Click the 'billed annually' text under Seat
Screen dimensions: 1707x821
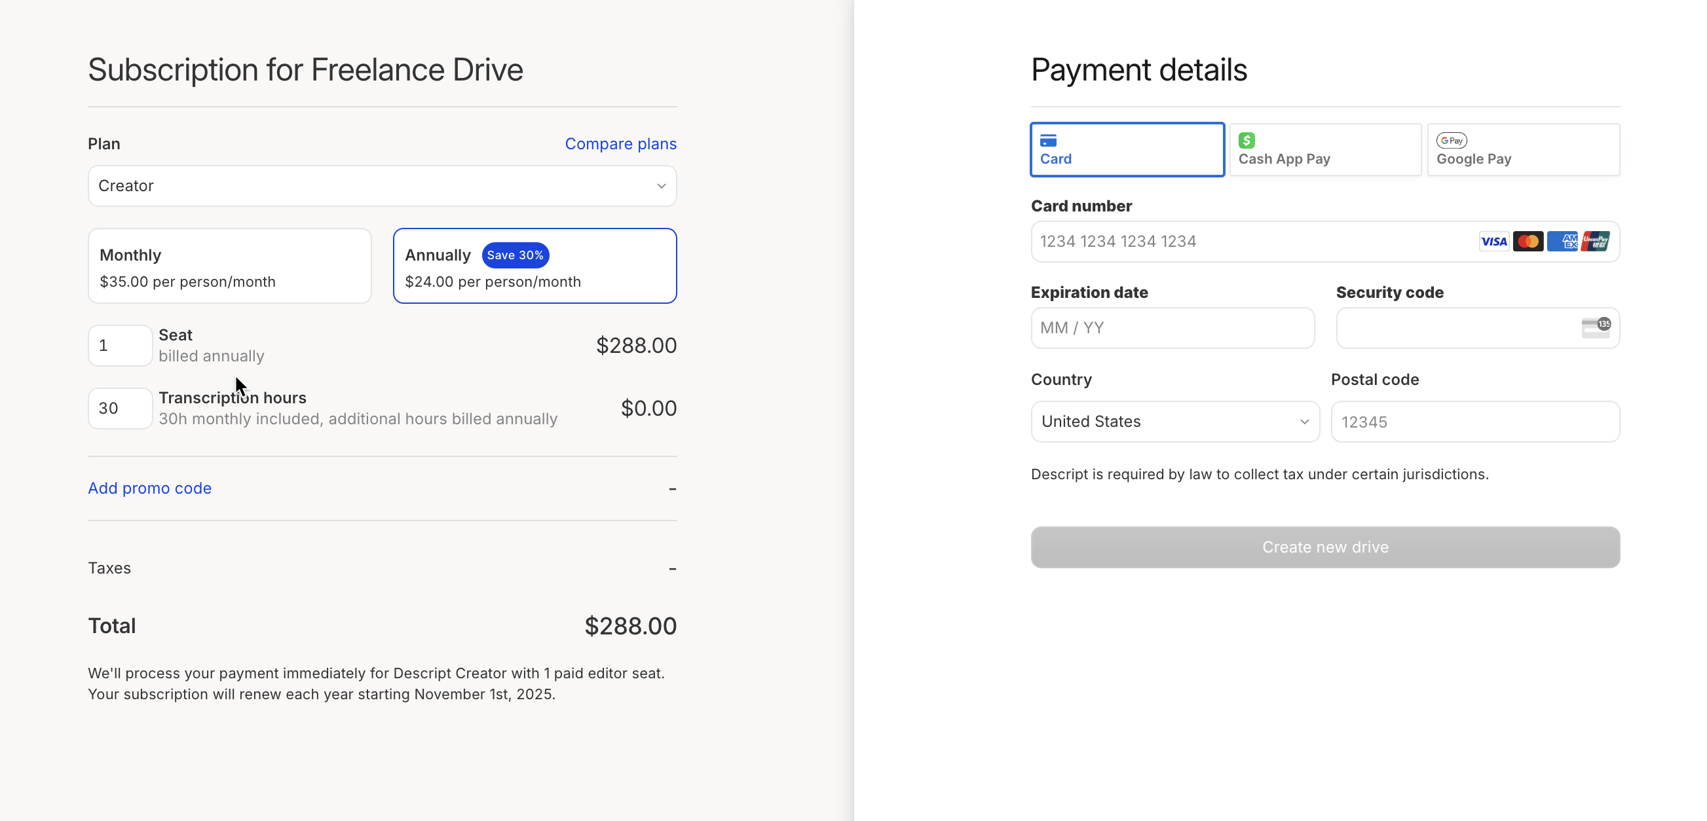[x=212, y=356]
